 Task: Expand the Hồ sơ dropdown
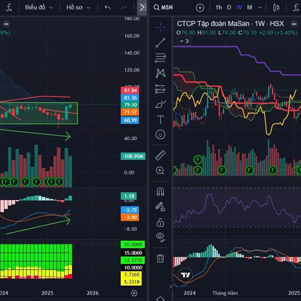78,8
